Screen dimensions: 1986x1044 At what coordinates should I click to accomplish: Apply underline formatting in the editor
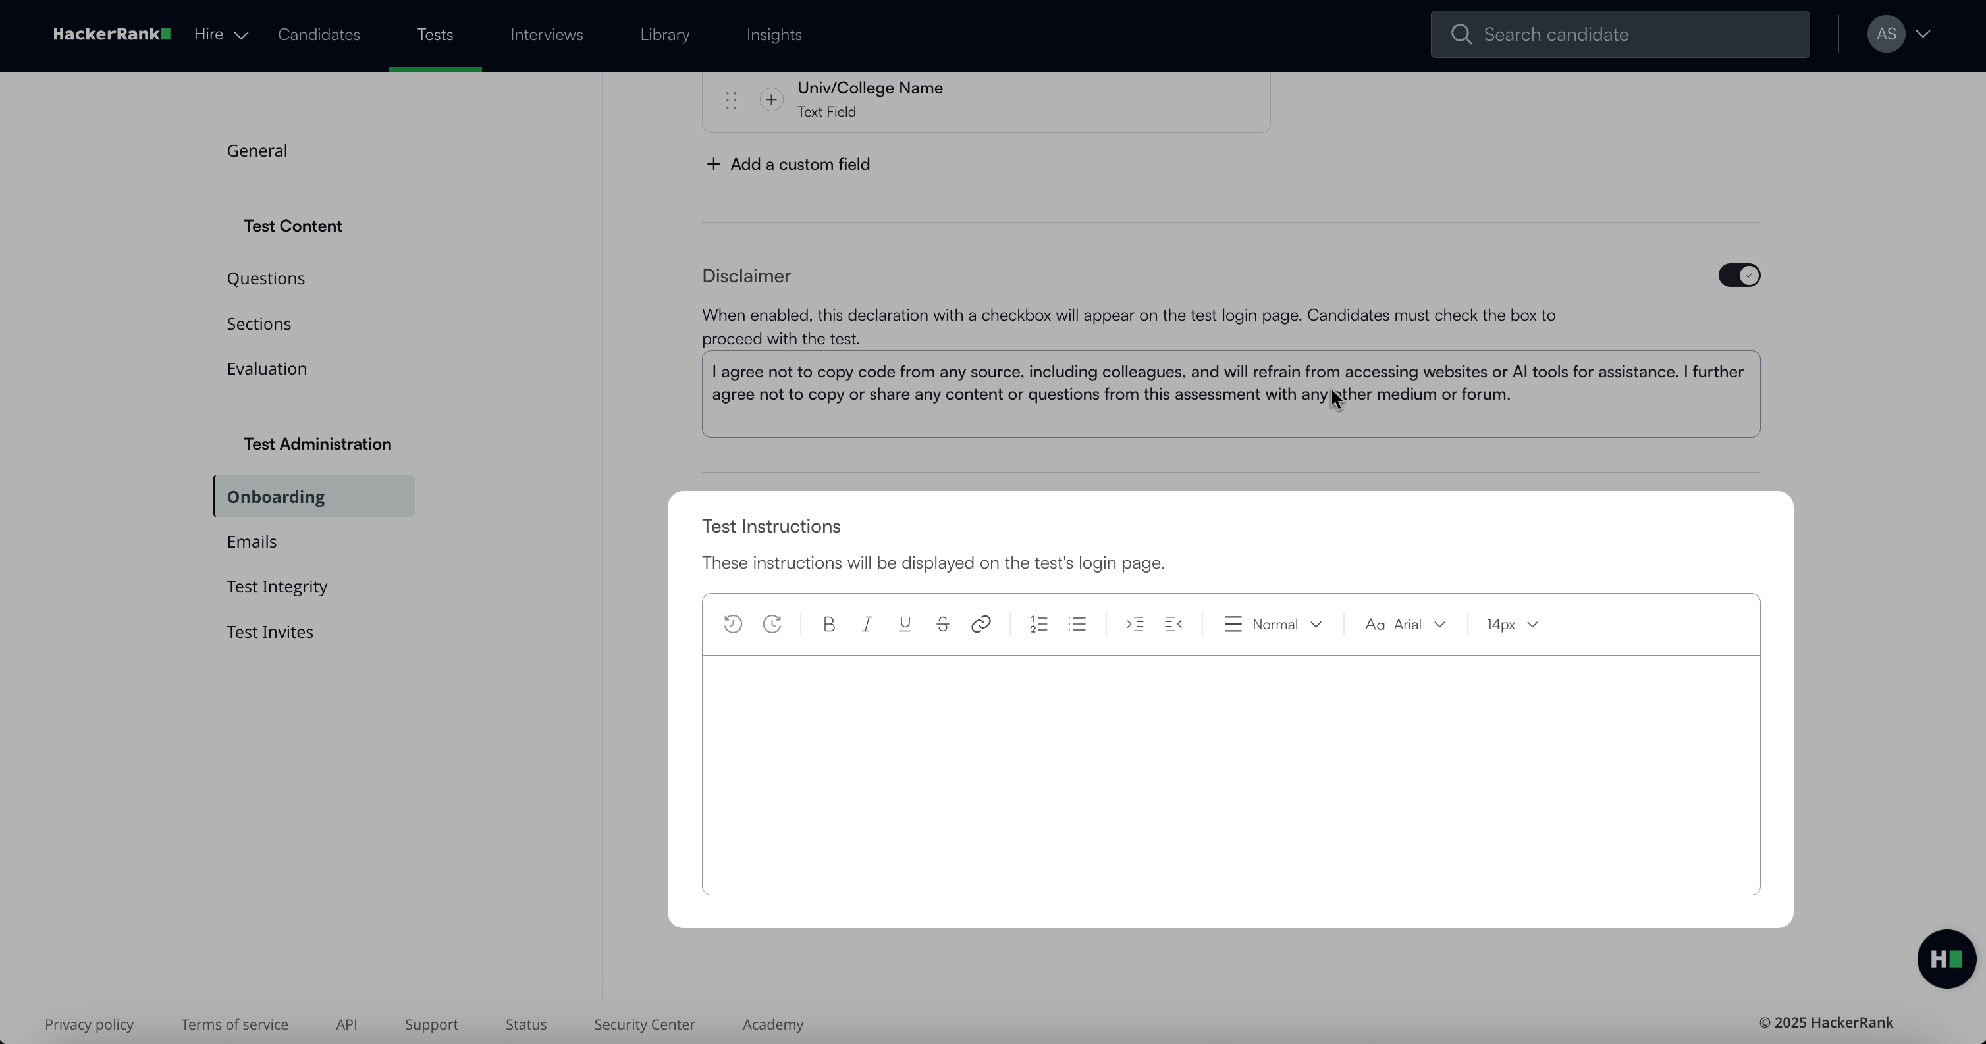coord(905,624)
